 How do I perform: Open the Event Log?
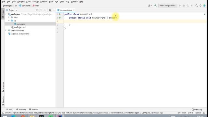[x=197, y=110]
